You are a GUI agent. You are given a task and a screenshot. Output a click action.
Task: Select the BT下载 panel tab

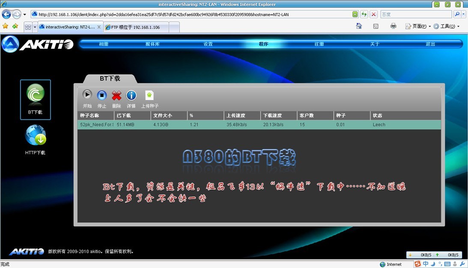(110, 78)
